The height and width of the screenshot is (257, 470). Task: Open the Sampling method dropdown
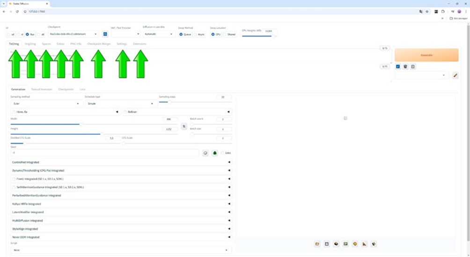coord(46,104)
